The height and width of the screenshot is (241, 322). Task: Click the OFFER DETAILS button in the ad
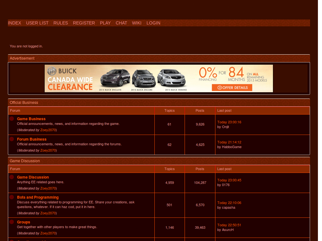point(232,88)
